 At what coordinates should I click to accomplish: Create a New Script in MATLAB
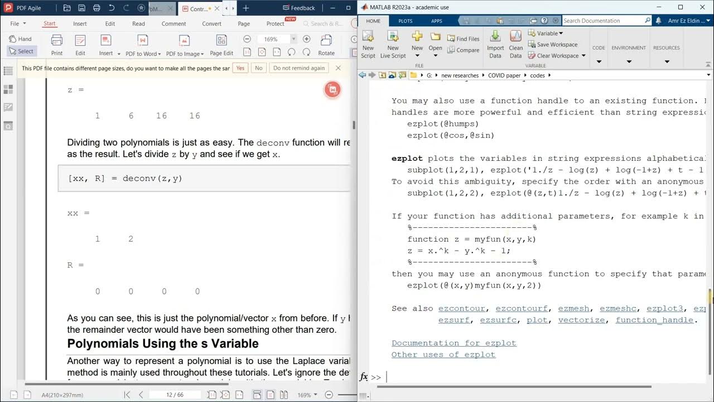tap(368, 45)
